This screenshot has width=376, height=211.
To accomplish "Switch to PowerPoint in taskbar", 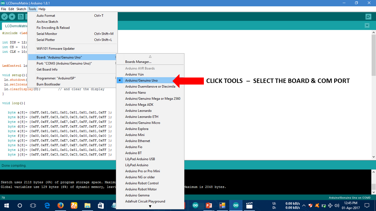I will [x=209, y=205].
